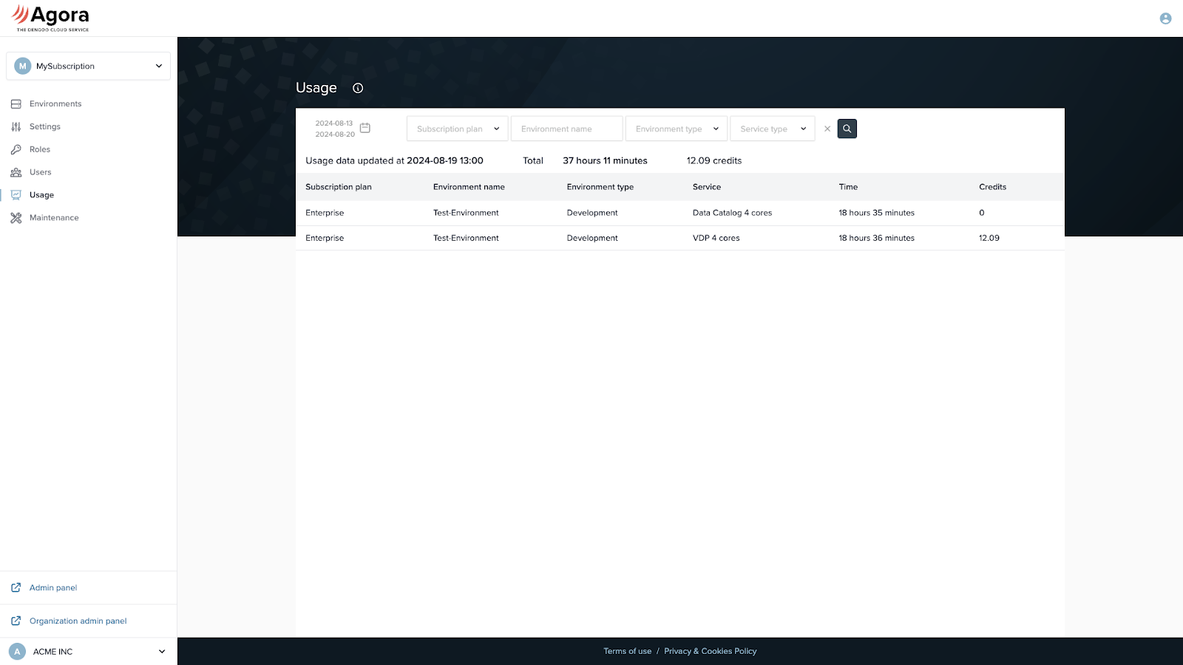Click the Usage chart icon
The width and height of the screenshot is (1183, 665).
click(16, 195)
